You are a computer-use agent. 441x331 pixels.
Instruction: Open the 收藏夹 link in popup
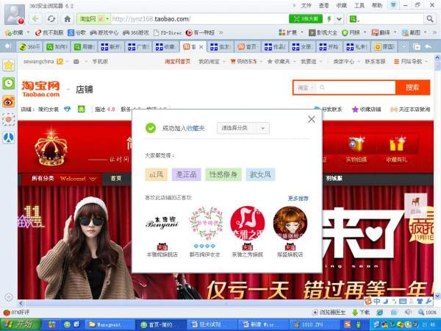196,128
